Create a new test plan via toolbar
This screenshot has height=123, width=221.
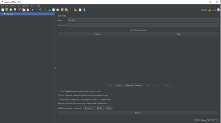pyautogui.click(x=3, y=10)
